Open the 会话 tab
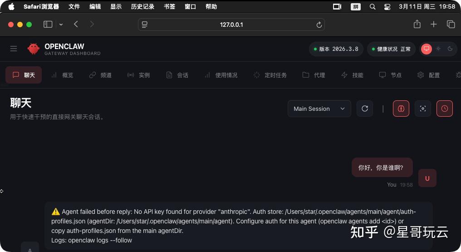 (177, 75)
